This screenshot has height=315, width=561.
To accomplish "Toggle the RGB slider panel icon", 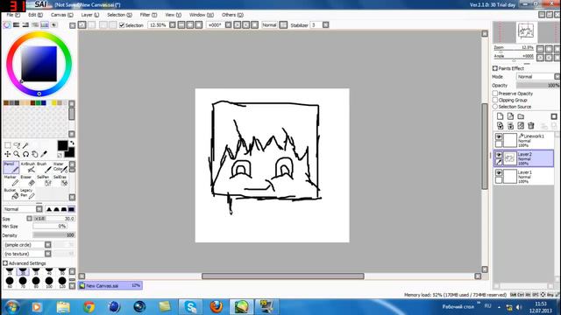I will click(x=16, y=25).
